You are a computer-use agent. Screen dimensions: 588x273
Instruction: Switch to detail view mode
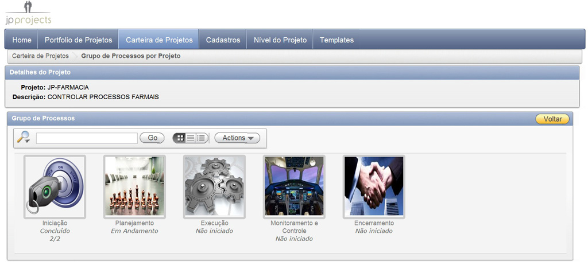pos(202,138)
